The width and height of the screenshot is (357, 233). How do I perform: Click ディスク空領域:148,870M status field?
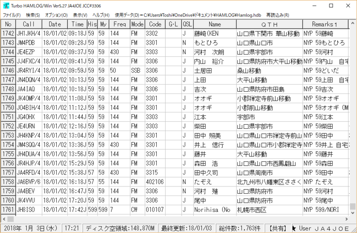120,228
